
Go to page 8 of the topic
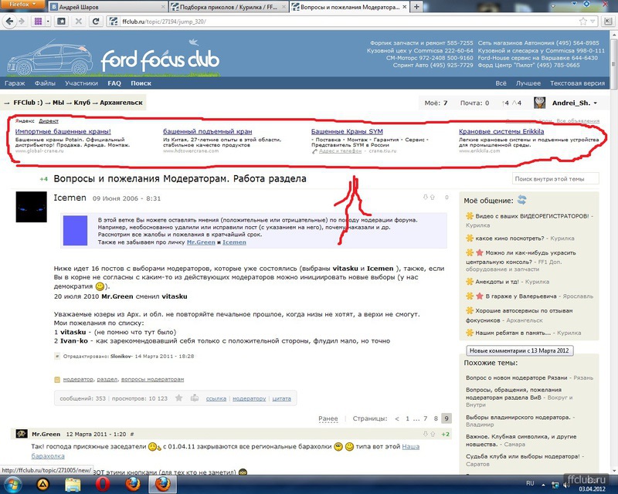436,418
